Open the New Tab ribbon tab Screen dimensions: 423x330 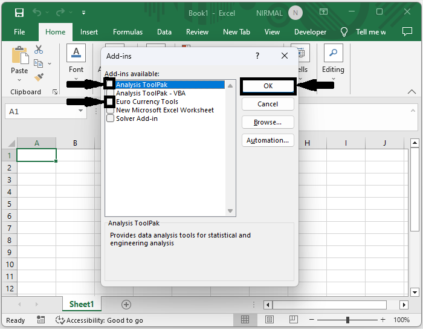236,32
